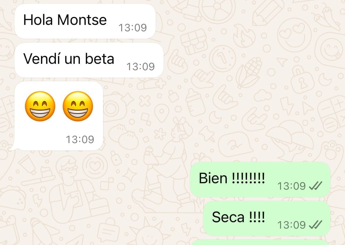Select the green 'Bien !!!!!!!!' message bubble
The height and width of the screenshot is (245, 345).
pyautogui.click(x=260, y=179)
